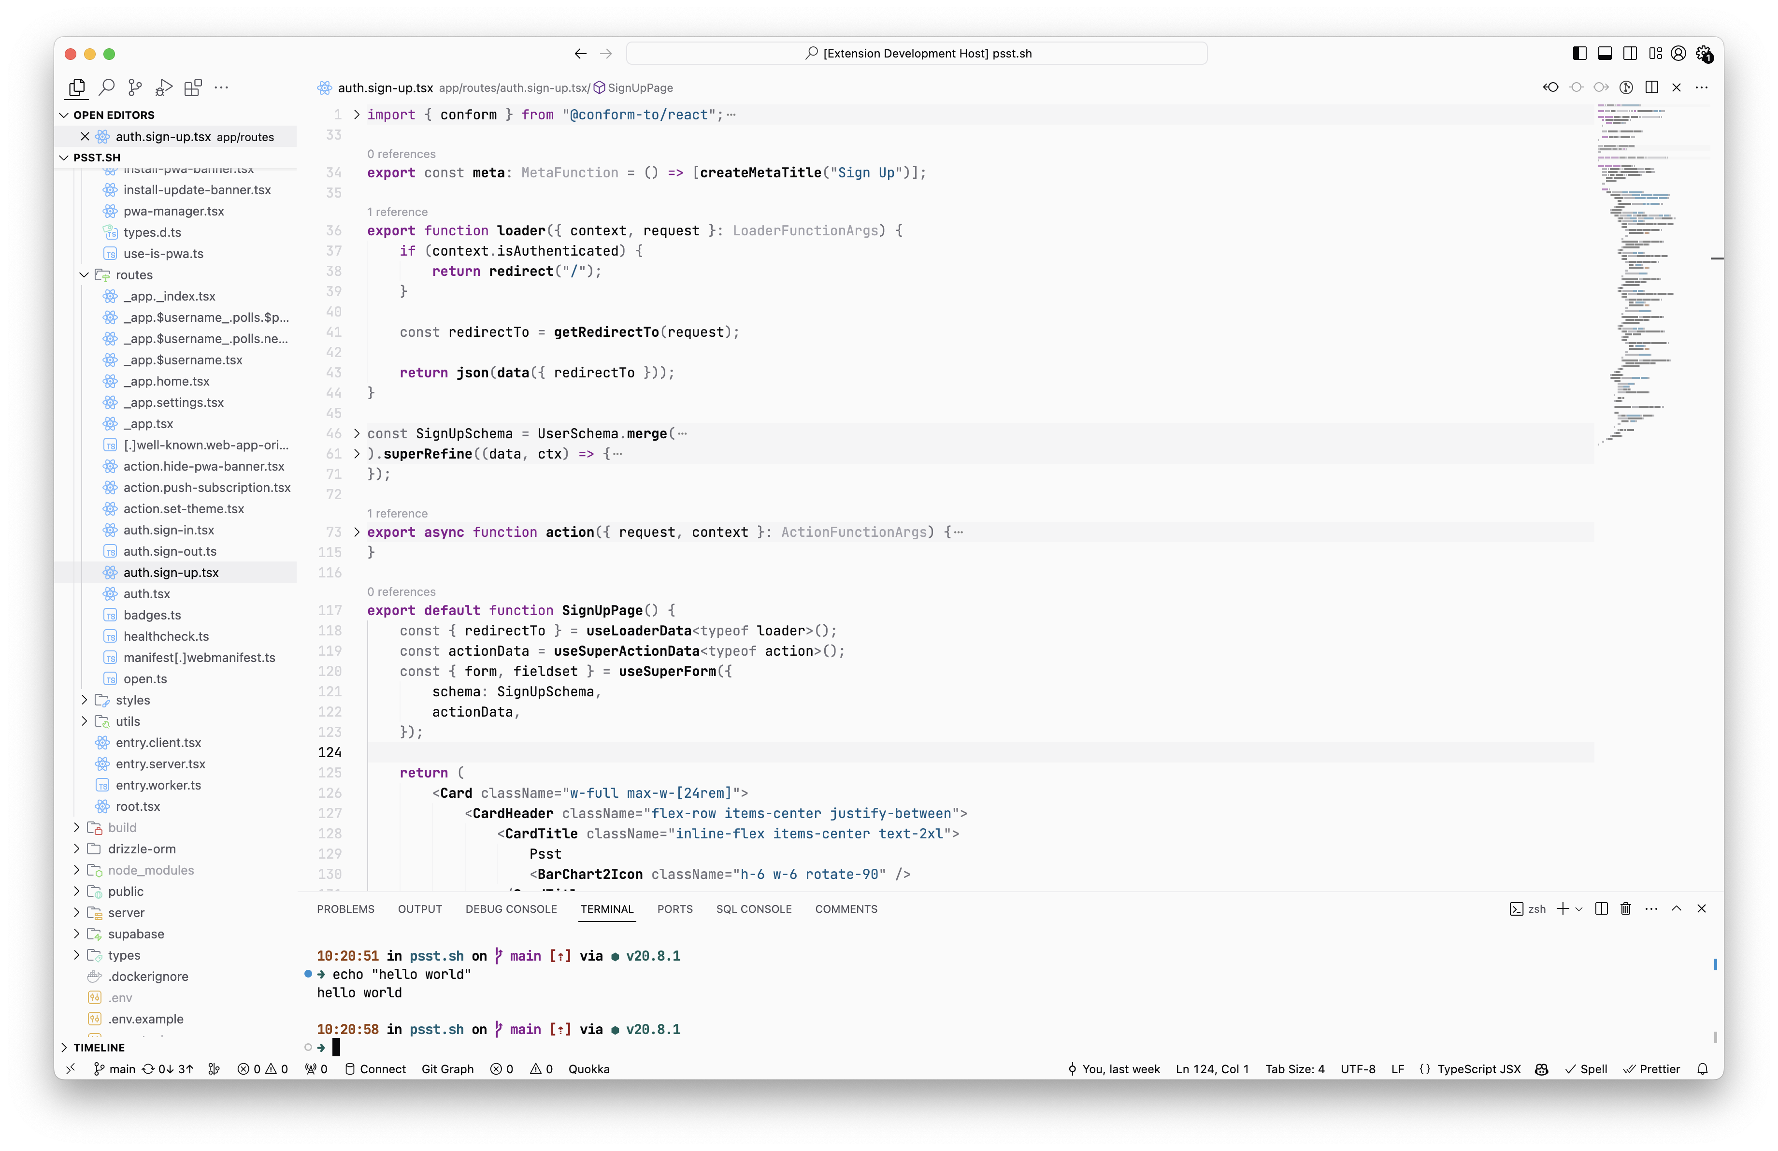Open the Run and Debug view
This screenshot has width=1778, height=1151.
tap(164, 87)
